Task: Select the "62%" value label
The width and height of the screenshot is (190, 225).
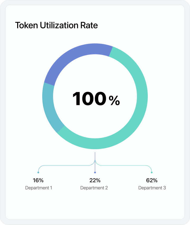Action: click(x=152, y=181)
